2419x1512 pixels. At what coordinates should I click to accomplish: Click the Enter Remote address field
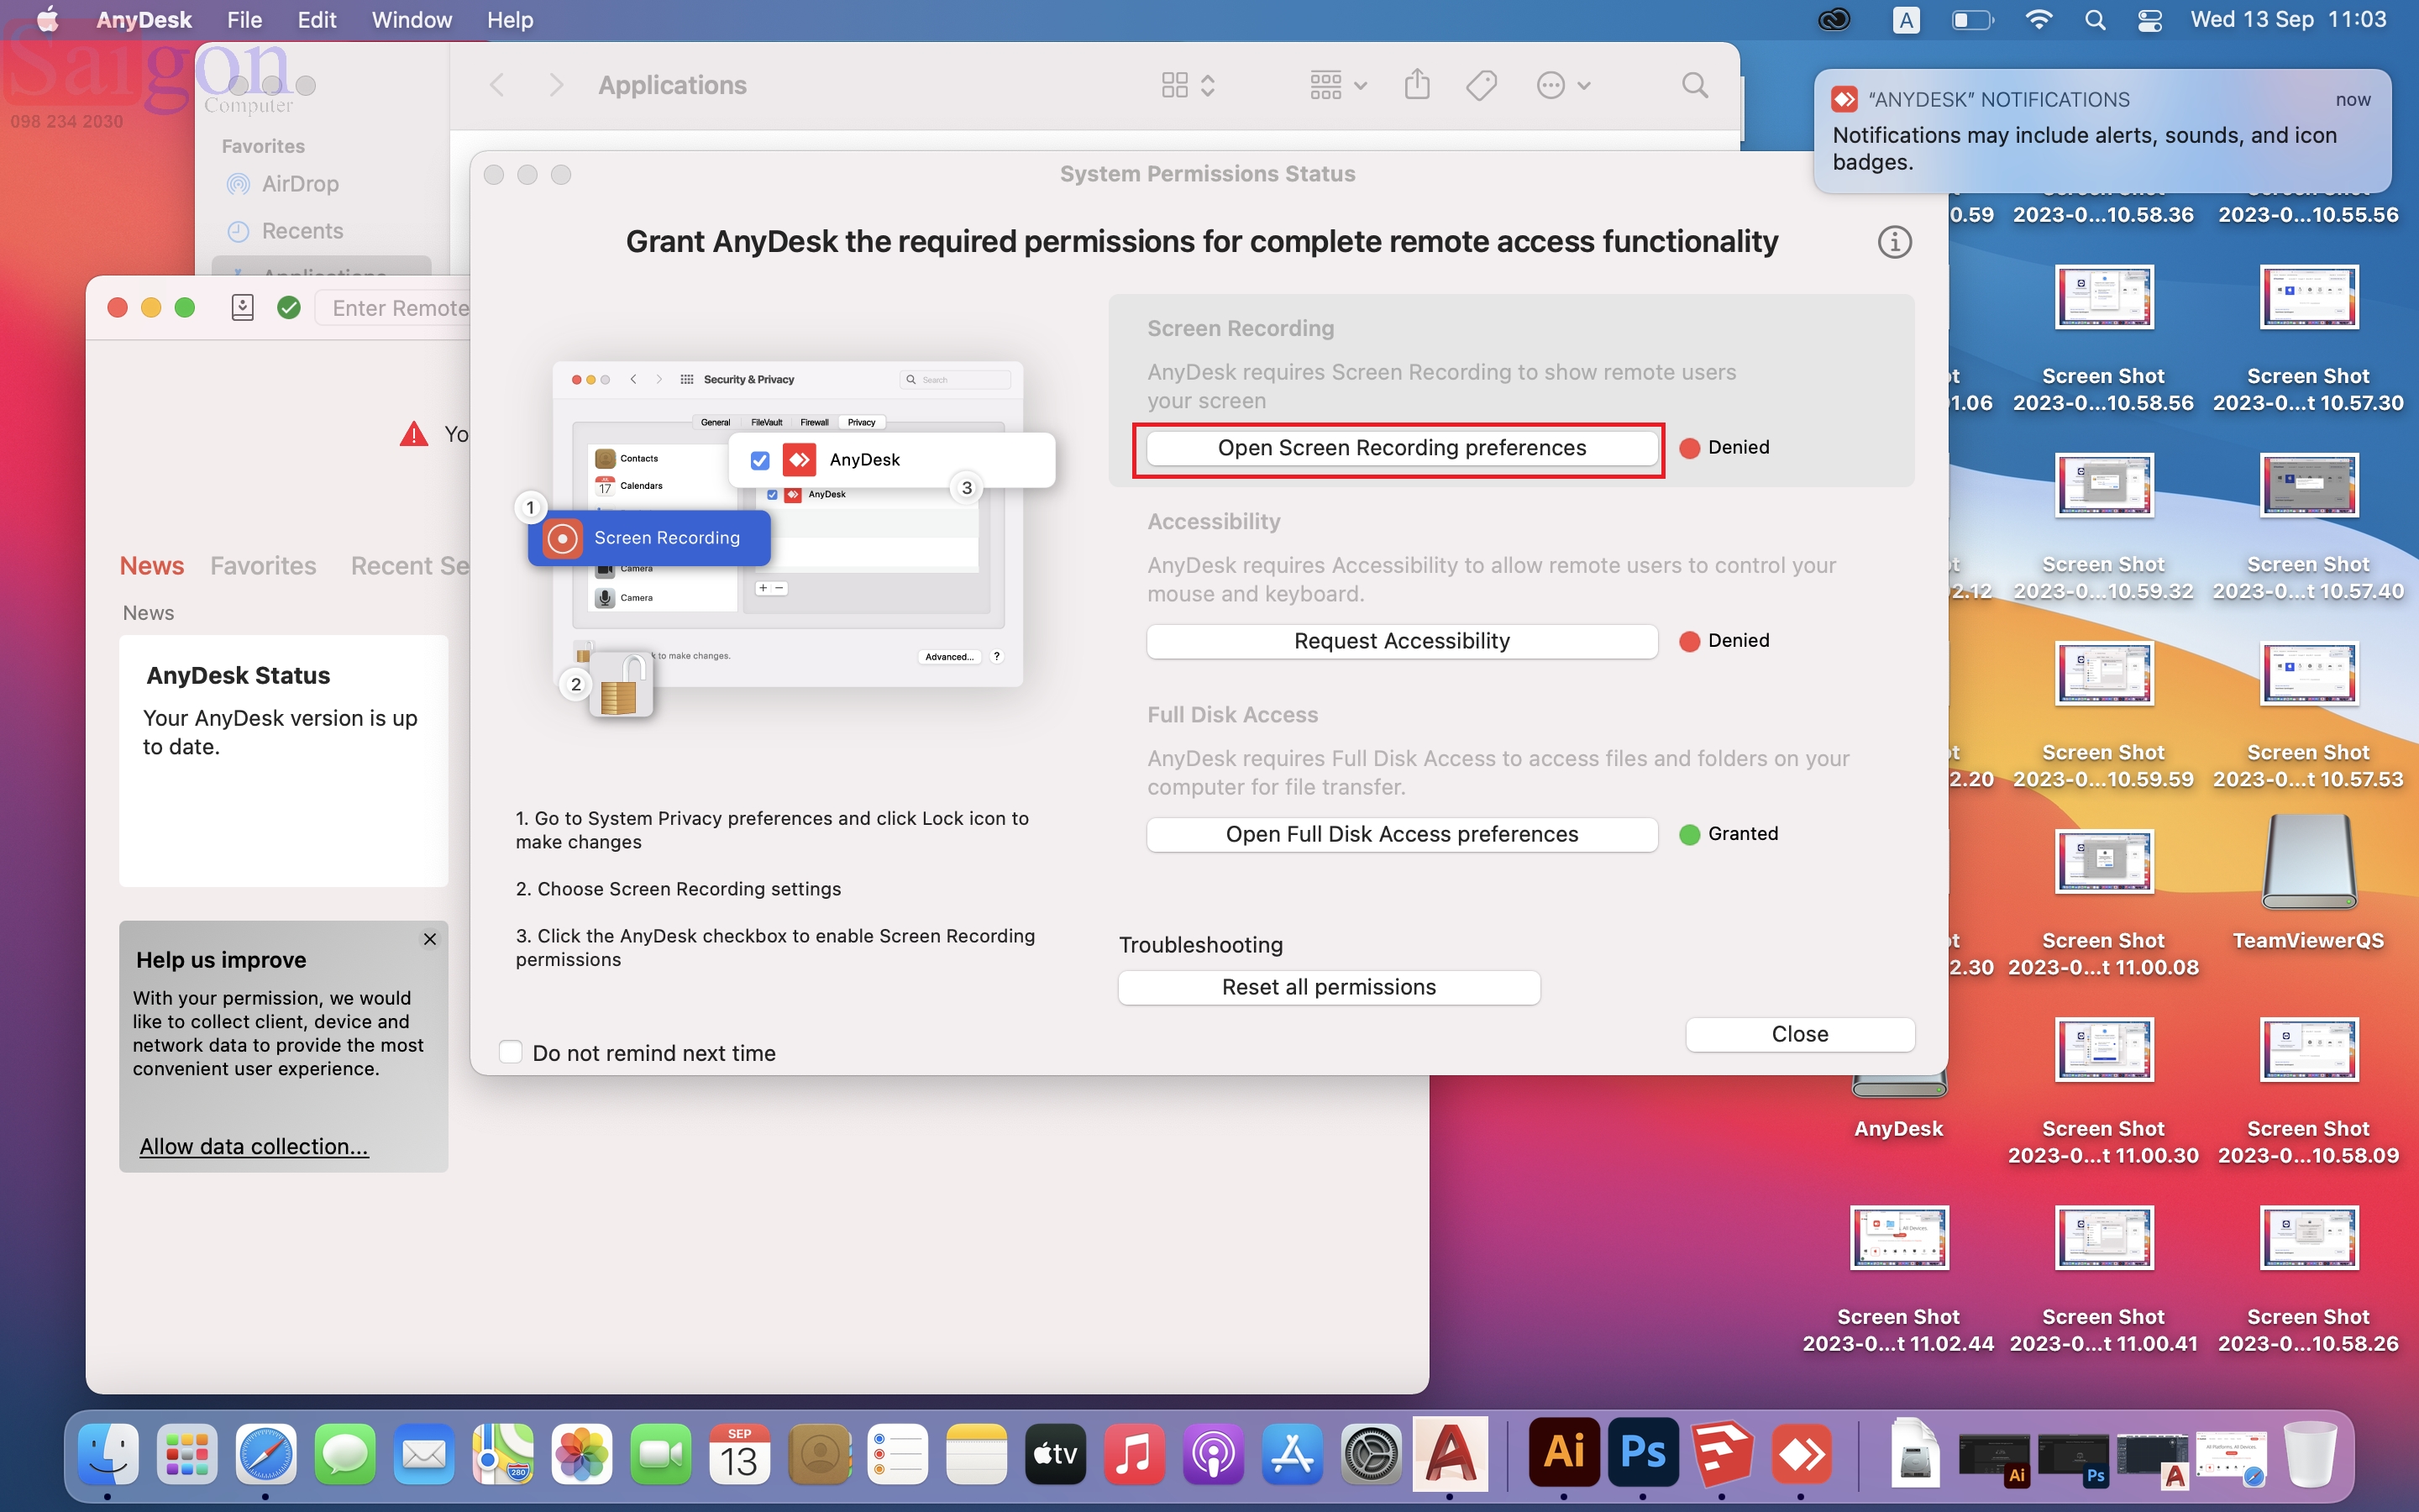(394, 308)
